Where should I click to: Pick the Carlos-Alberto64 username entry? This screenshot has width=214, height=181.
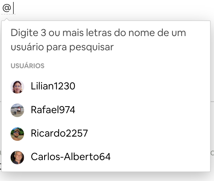[x=71, y=157]
